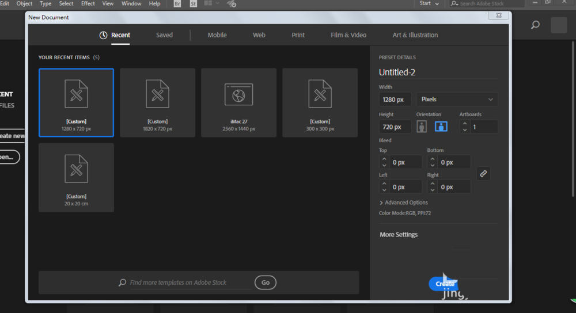Choose the iMac 27 preset
Image resolution: width=576 pixels, height=313 pixels.
[x=239, y=103]
